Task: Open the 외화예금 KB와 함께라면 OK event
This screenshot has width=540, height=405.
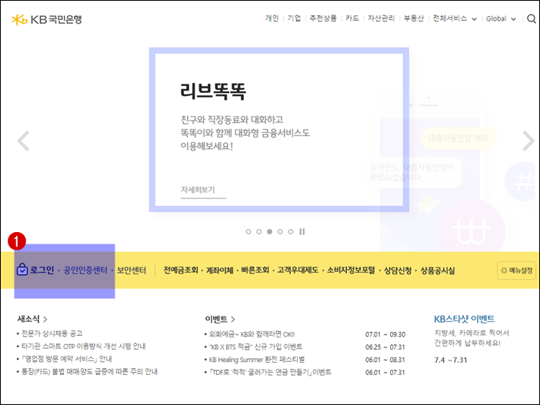Action: click(x=252, y=334)
